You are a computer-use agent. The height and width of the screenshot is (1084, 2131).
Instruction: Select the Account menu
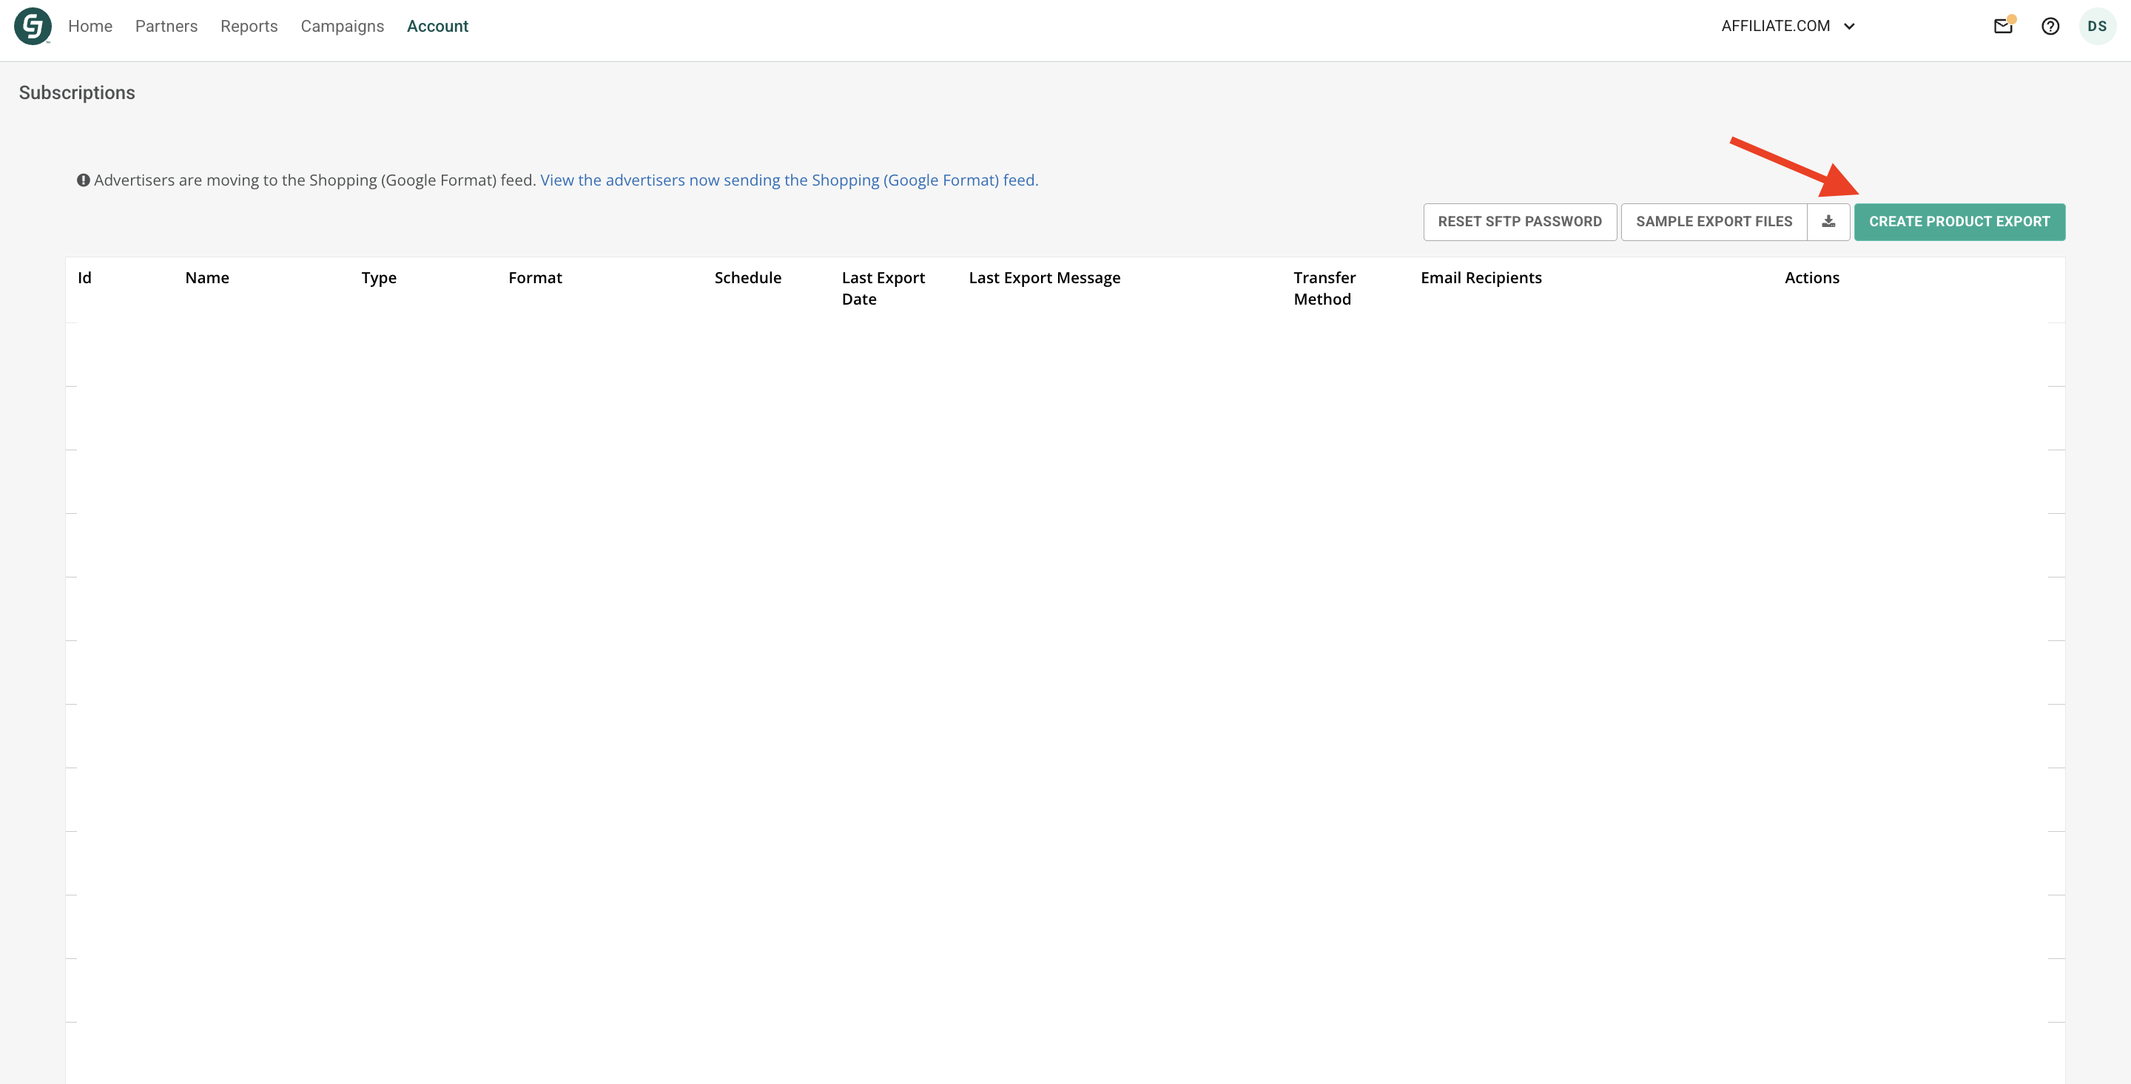point(437,27)
